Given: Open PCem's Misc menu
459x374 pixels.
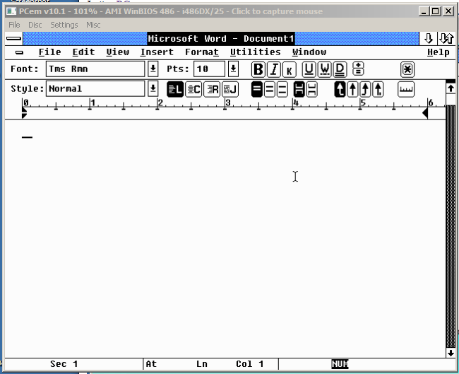Looking at the screenshot, I should click(x=93, y=25).
